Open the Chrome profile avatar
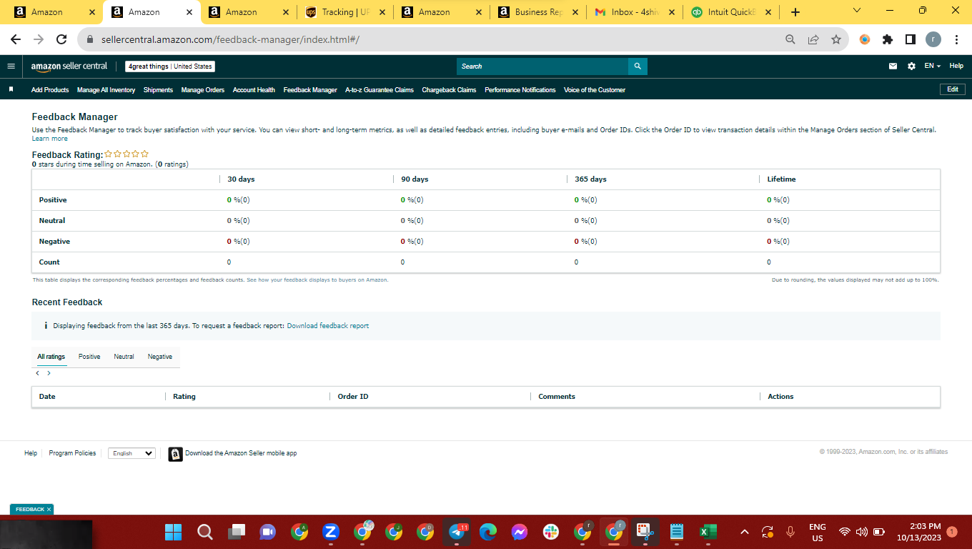 pos(933,40)
